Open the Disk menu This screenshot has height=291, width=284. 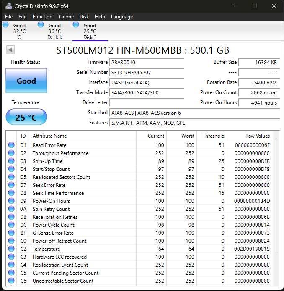tap(84, 17)
